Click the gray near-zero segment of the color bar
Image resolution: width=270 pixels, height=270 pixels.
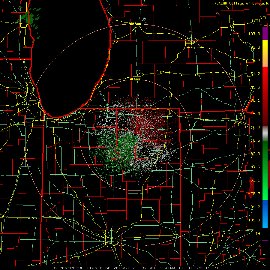click(x=265, y=133)
